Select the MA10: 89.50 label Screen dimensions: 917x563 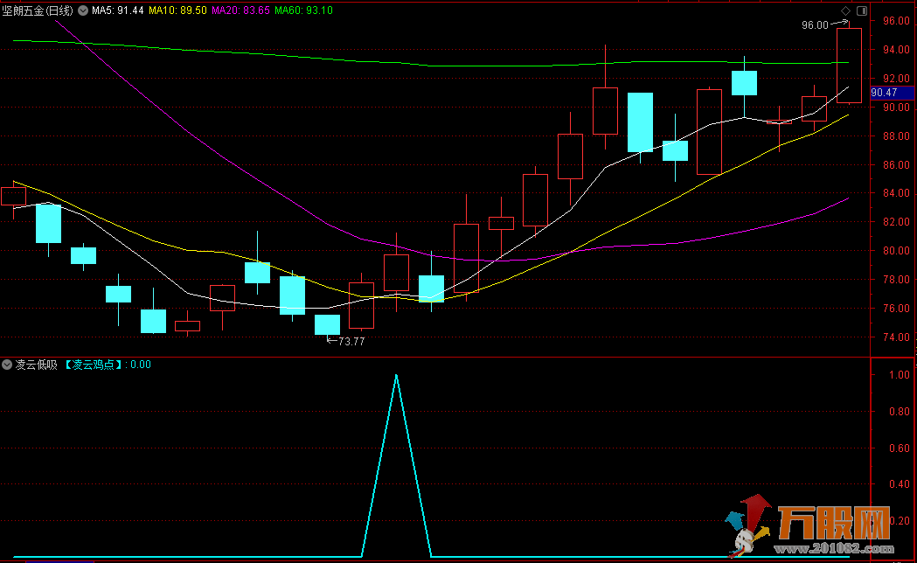[x=177, y=10]
